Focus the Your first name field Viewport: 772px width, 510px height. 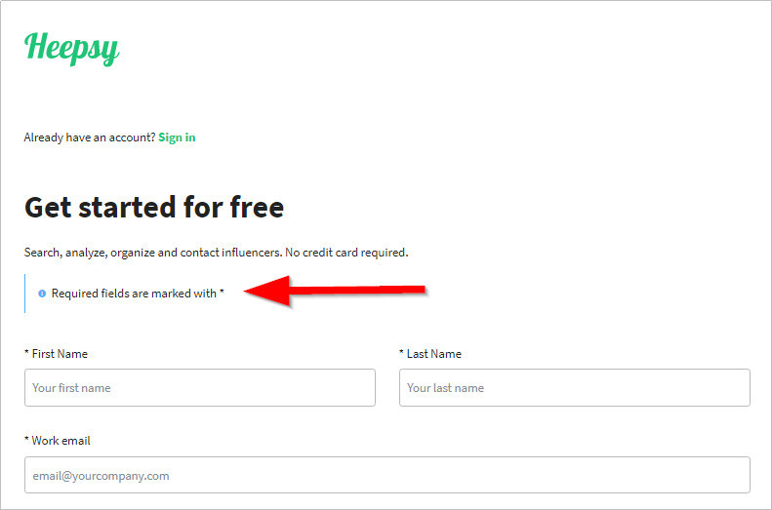(200, 387)
